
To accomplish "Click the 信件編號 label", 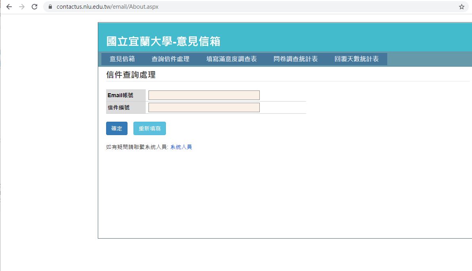I will 119,107.
